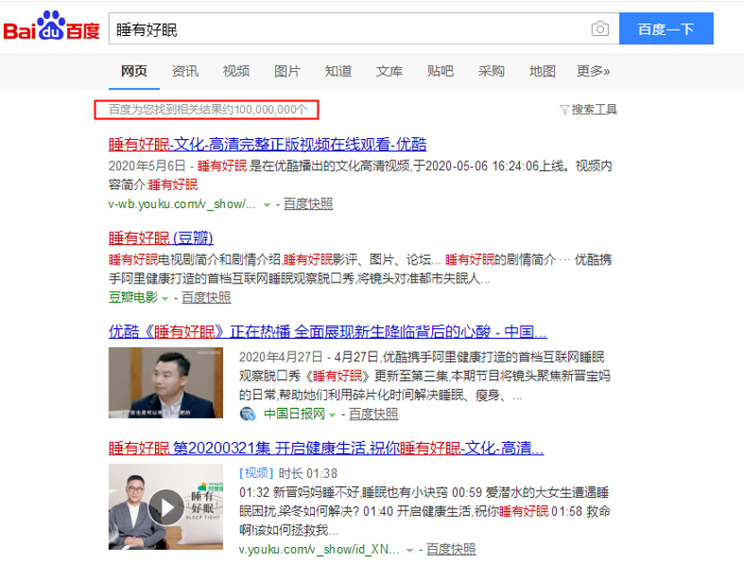Open result 睡有好眠-文化-高清完整正版视频在线观看-优酷
744x565 pixels.
tap(267, 144)
